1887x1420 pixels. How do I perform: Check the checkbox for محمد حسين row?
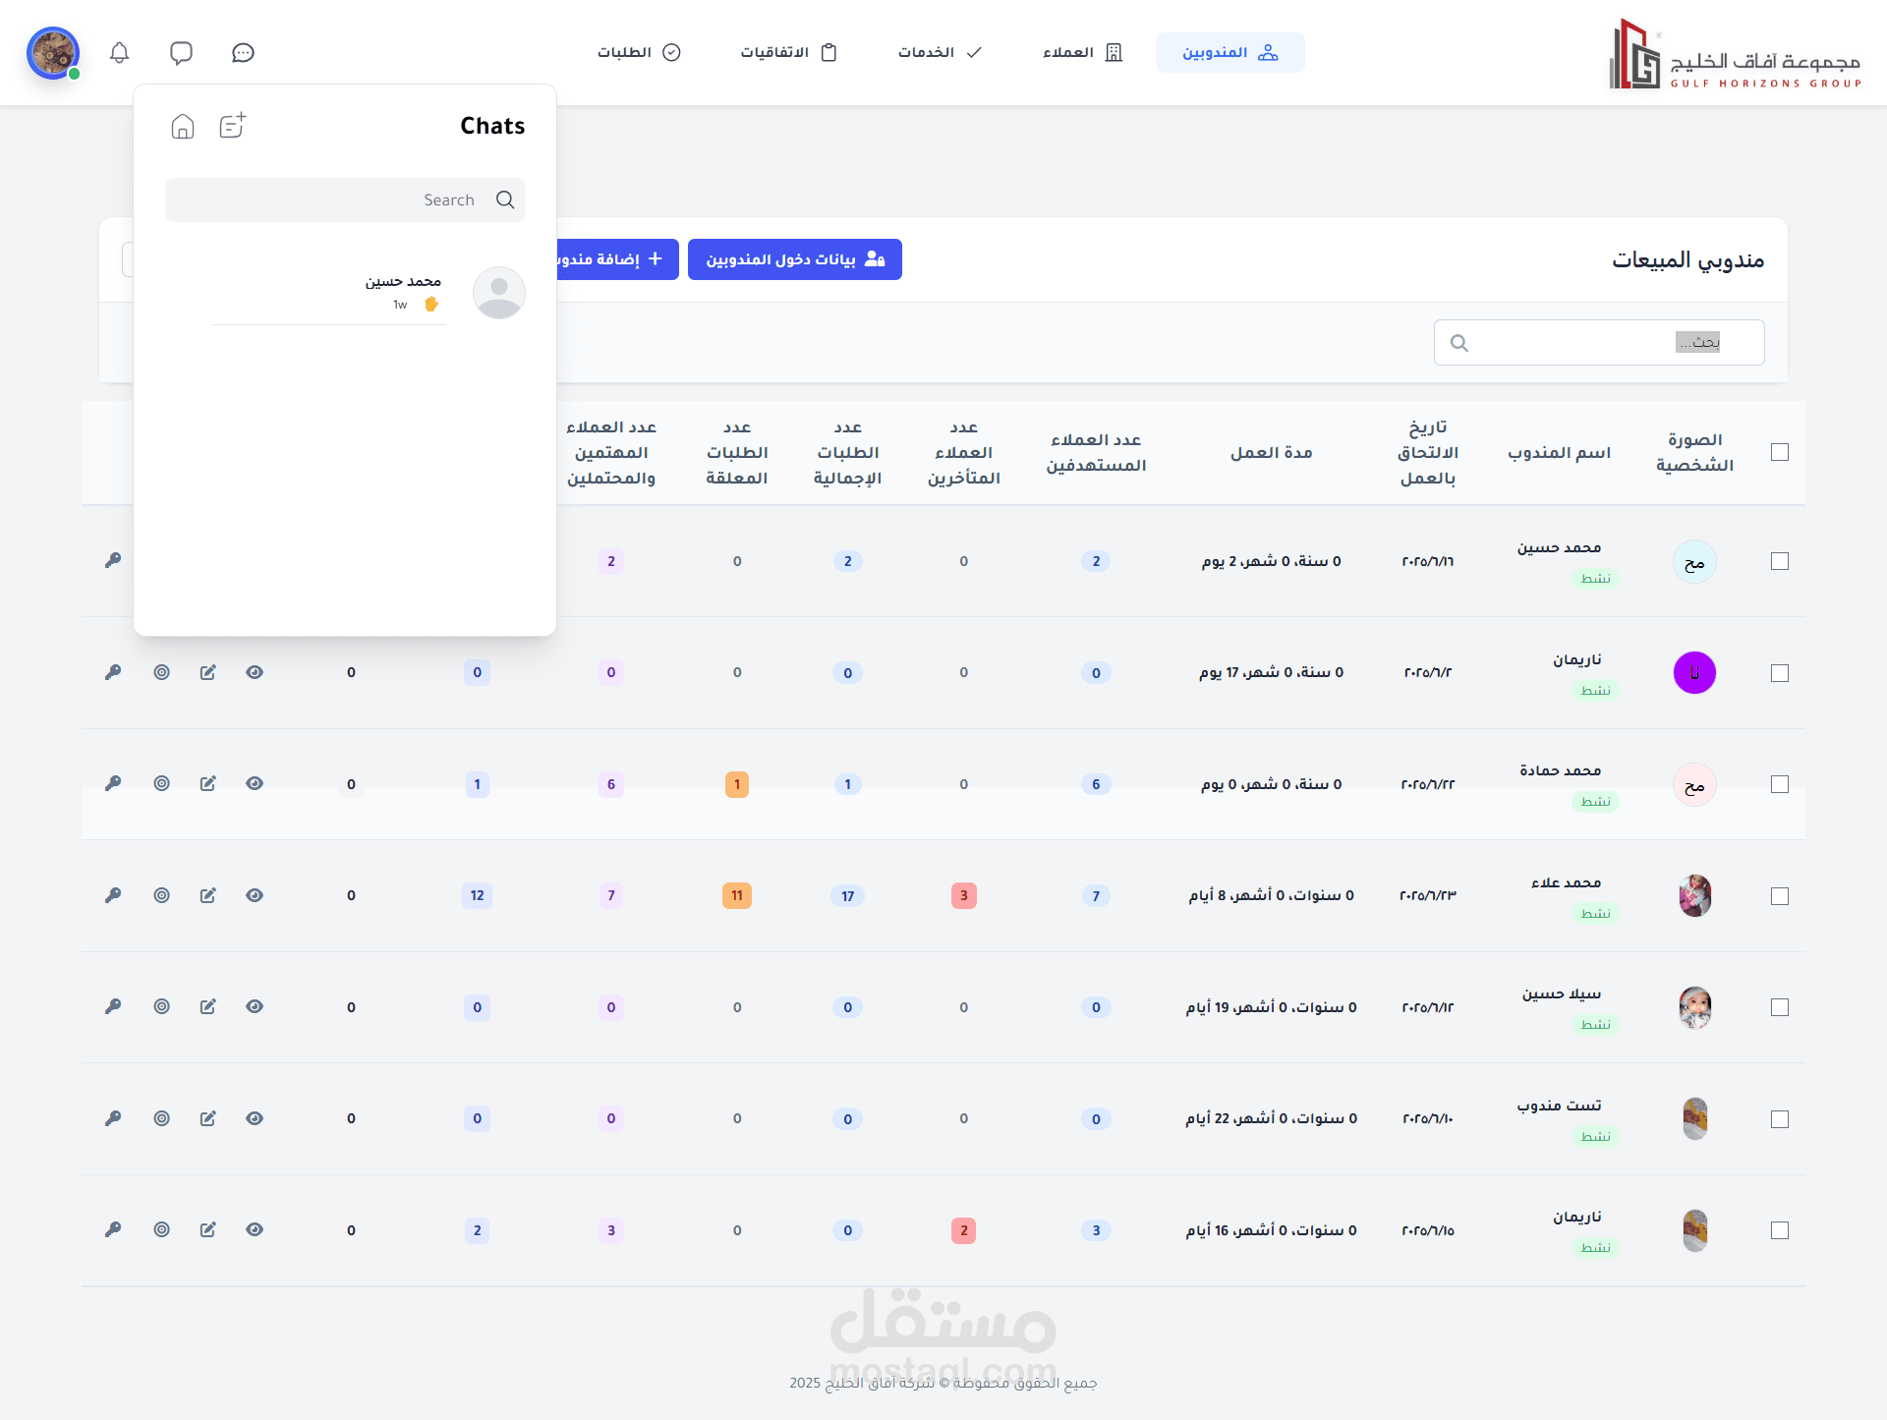click(x=1779, y=561)
